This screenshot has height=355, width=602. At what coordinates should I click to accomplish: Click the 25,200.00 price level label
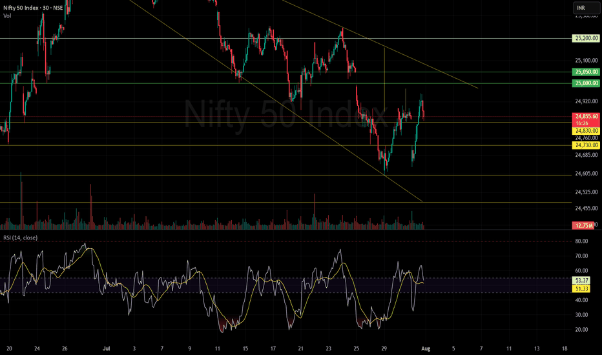coord(586,38)
